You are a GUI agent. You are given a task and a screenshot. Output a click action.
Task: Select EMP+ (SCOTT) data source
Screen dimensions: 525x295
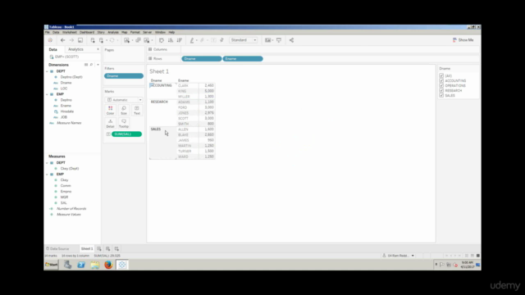[64, 57]
